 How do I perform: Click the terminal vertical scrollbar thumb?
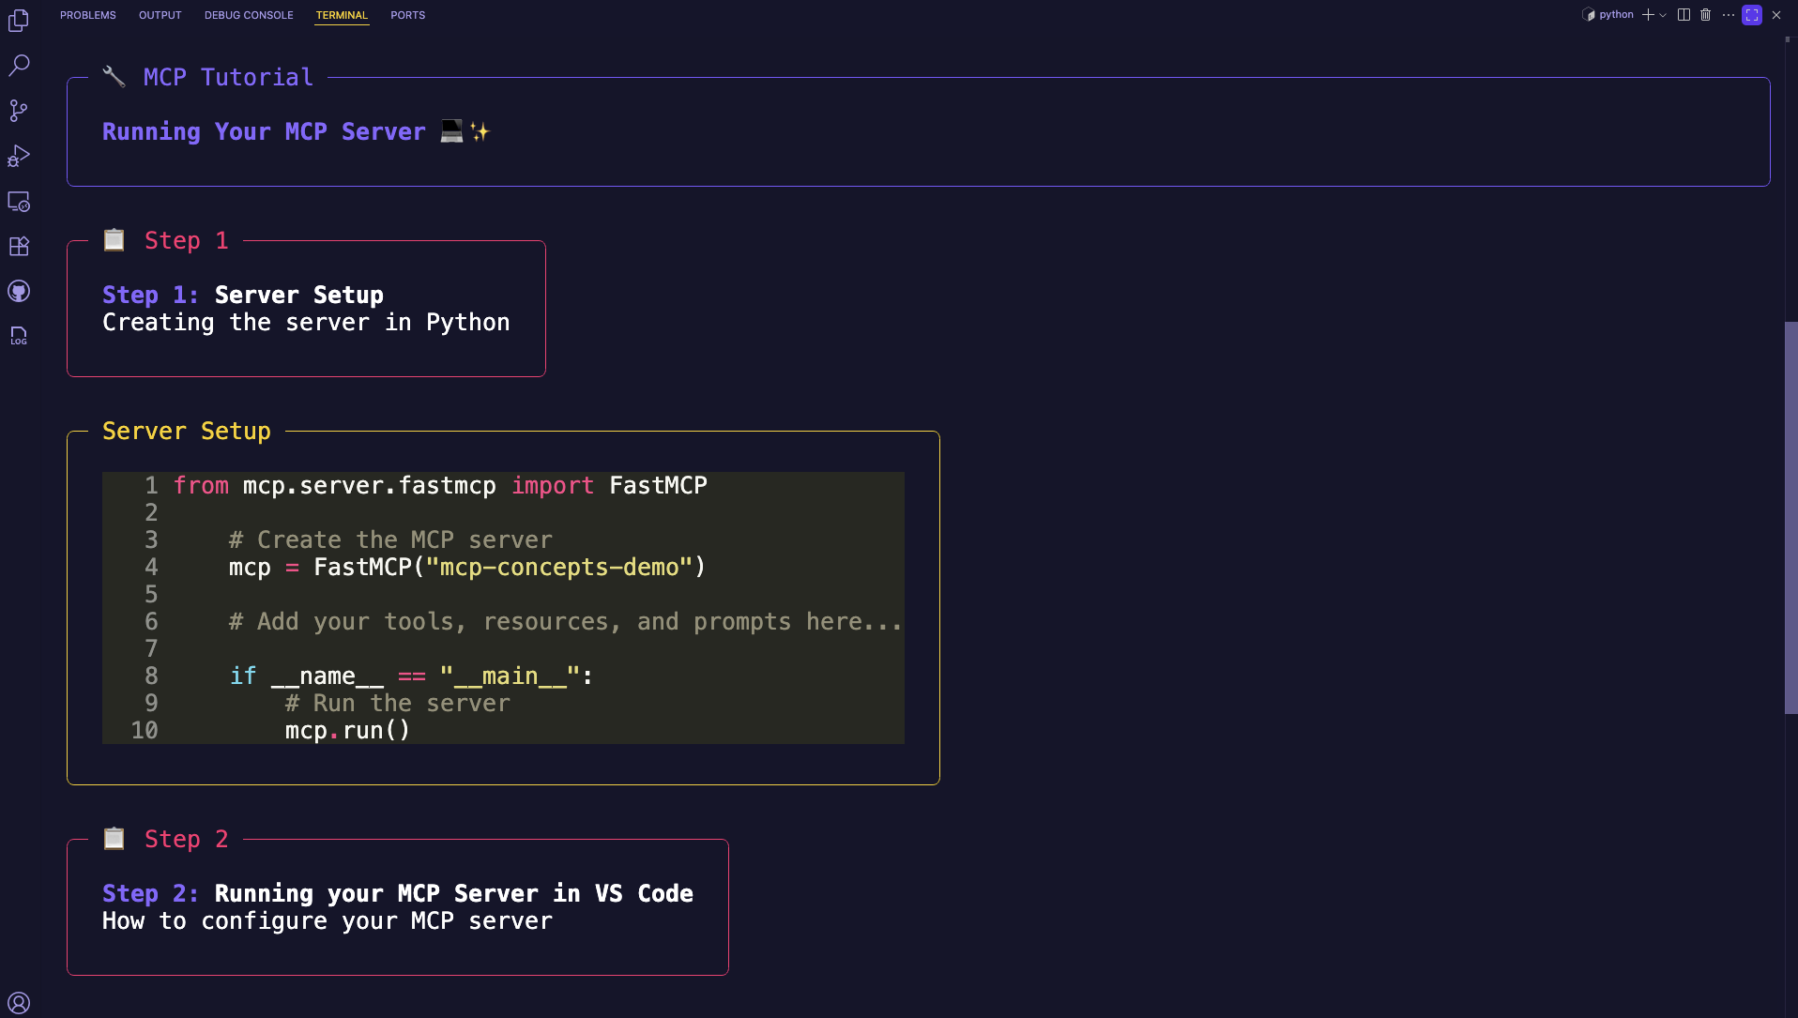click(x=1790, y=518)
